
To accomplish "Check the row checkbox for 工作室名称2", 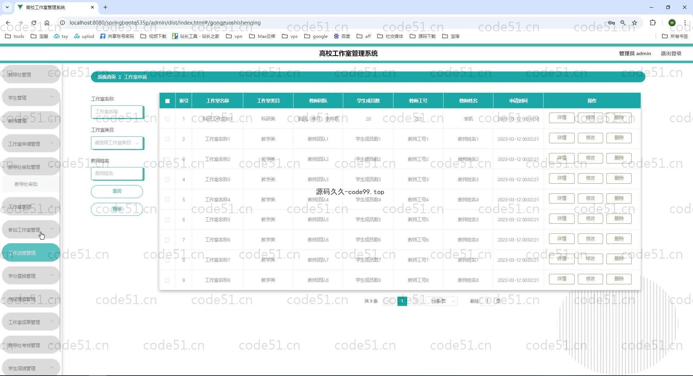I will pyautogui.click(x=167, y=159).
